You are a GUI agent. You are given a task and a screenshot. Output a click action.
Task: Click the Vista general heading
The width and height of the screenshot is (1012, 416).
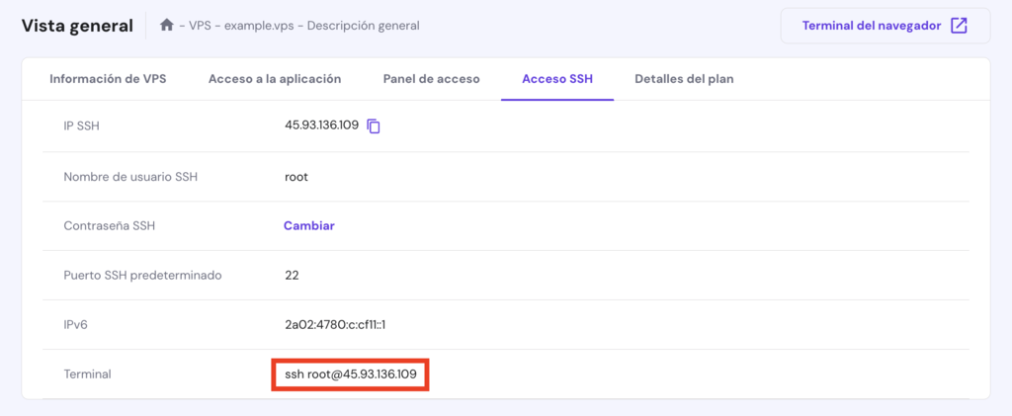pos(77,26)
